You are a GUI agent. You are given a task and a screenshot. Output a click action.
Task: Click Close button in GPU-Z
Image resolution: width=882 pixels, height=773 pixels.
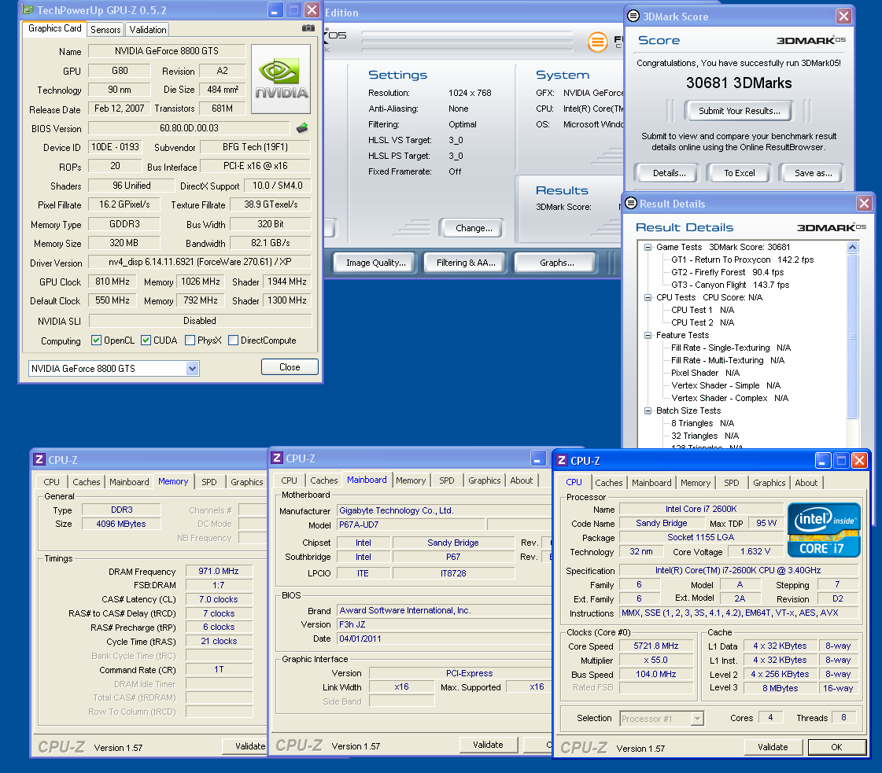(290, 367)
